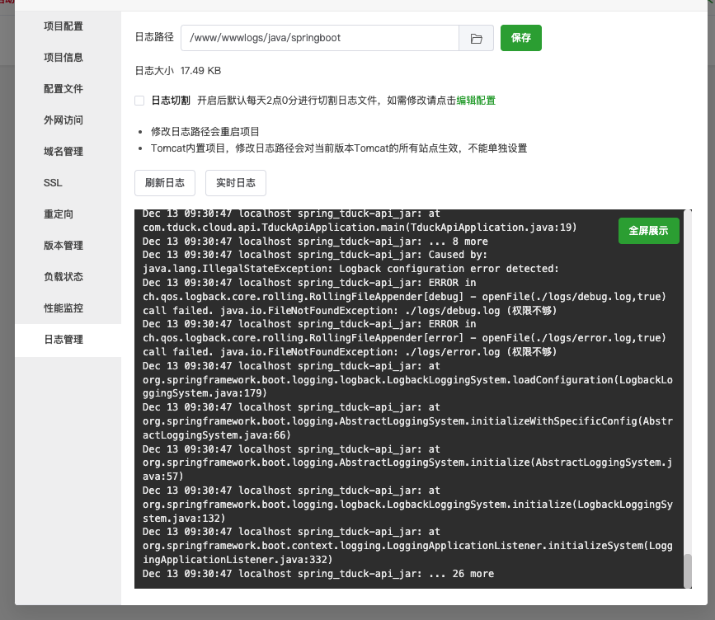
Task: Click the './logs/error.log (权限不够)' log line
Action: [350, 352]
